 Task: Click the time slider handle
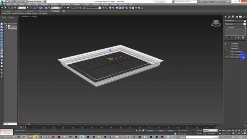click(x=28, y=124)
